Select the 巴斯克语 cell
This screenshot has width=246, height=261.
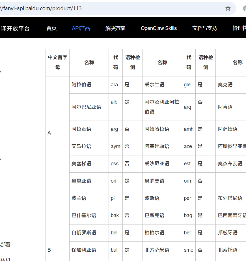point(162,216)
